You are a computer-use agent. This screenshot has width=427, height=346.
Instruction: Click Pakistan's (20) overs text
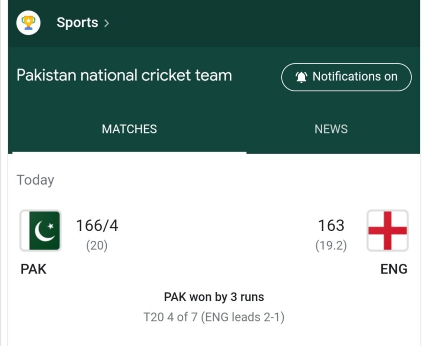(x=97, y=246)
